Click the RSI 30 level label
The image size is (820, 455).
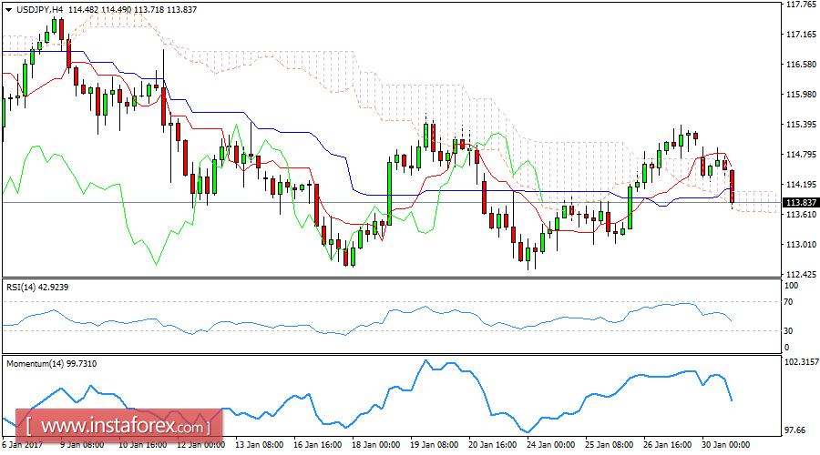click(x=789, y=330)
